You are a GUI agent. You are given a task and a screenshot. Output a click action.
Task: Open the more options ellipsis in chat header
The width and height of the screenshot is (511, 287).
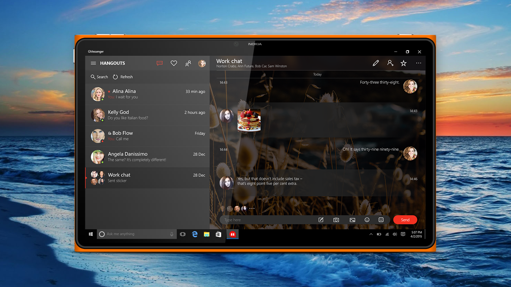(419, 63)
